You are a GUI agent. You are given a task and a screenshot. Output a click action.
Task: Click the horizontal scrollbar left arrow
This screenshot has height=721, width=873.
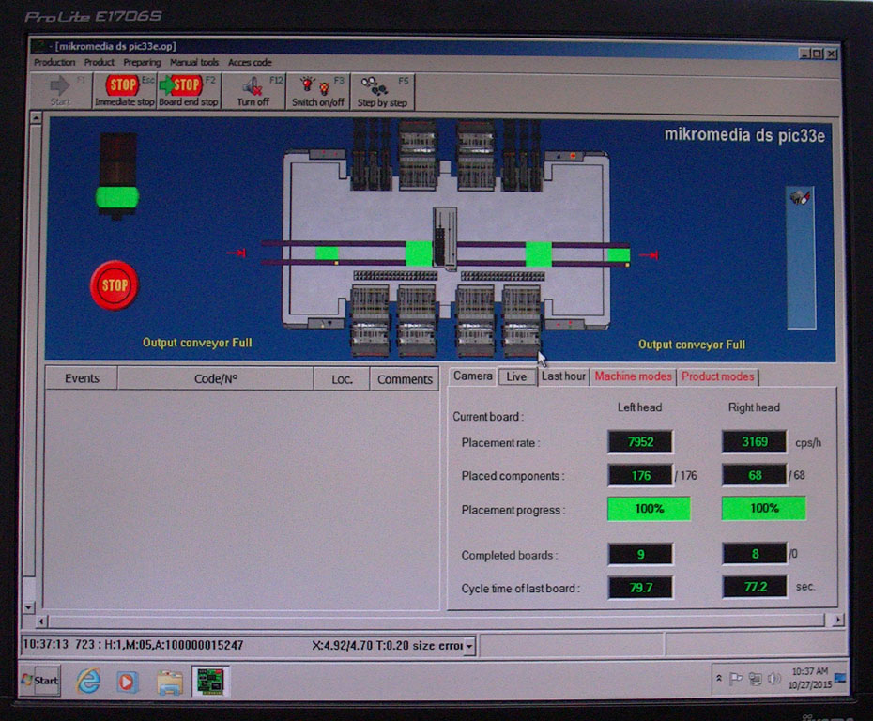41,621
